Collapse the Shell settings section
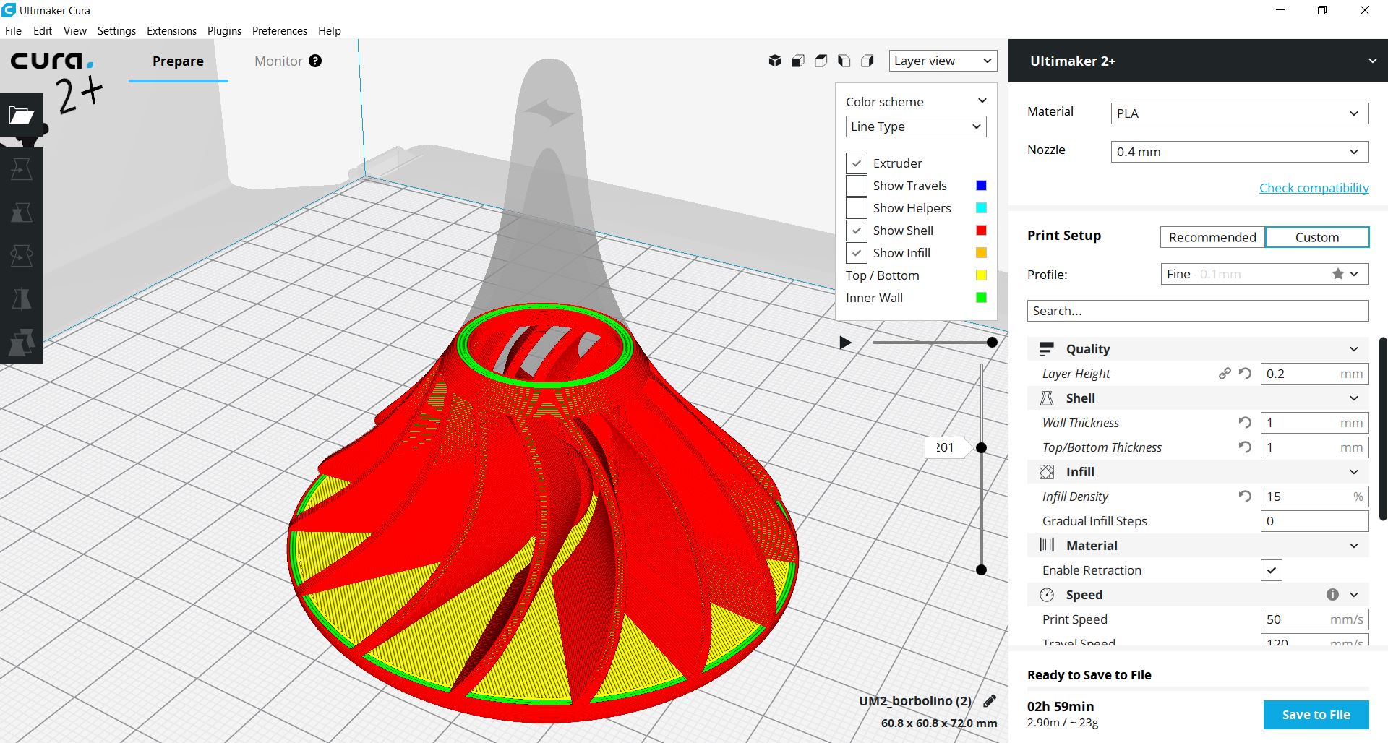Image resolution: width=1388 pixels, height=743 pixels. 1353,398
